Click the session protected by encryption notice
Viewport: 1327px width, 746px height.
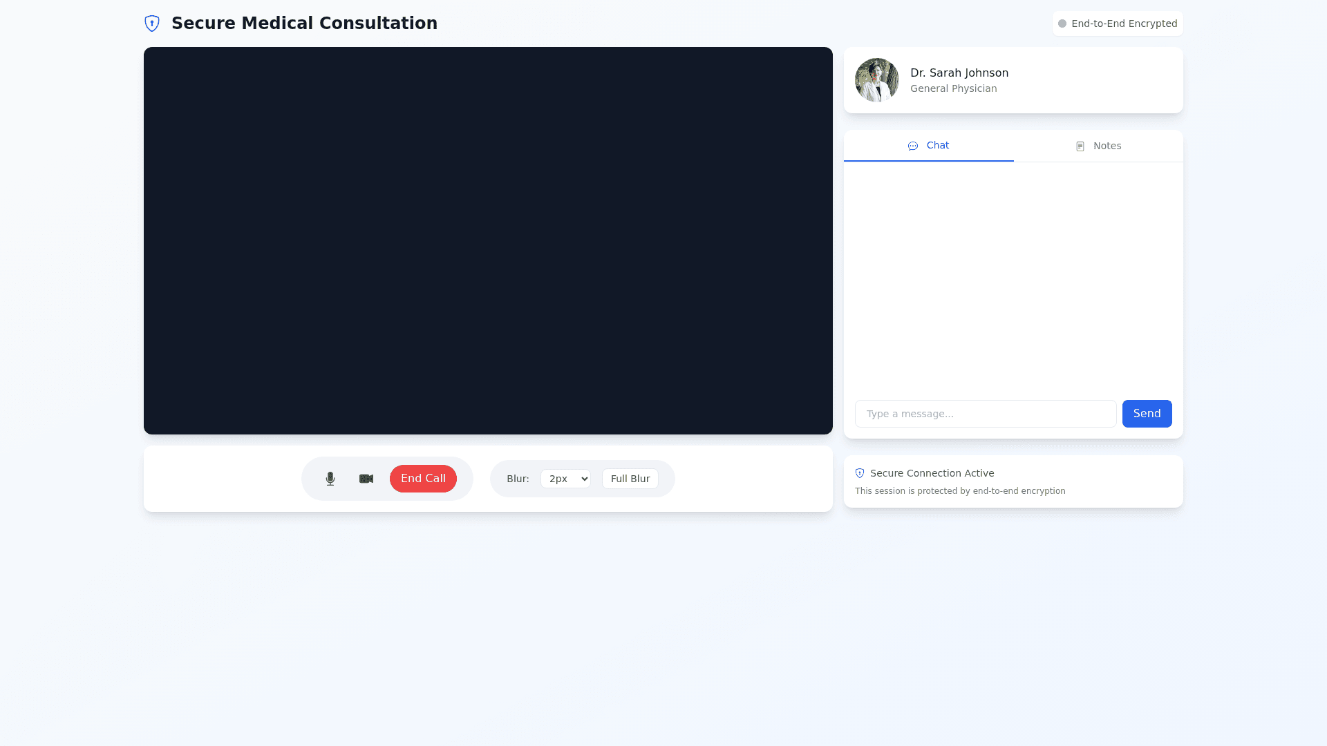(959, 491)
